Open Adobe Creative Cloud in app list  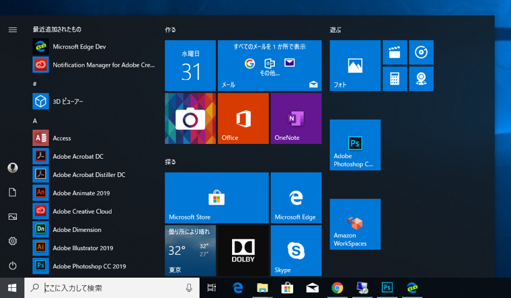pos(95,211)
